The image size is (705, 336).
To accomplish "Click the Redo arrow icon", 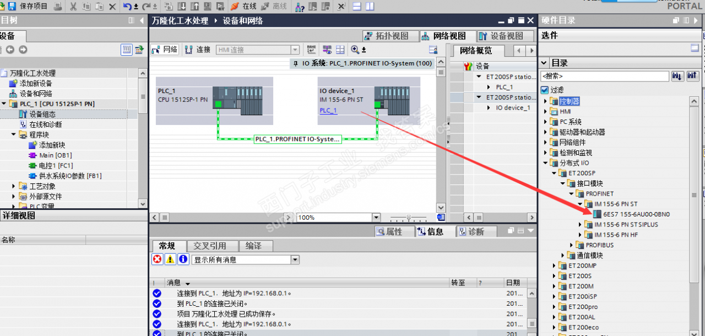I will [146, 7].
